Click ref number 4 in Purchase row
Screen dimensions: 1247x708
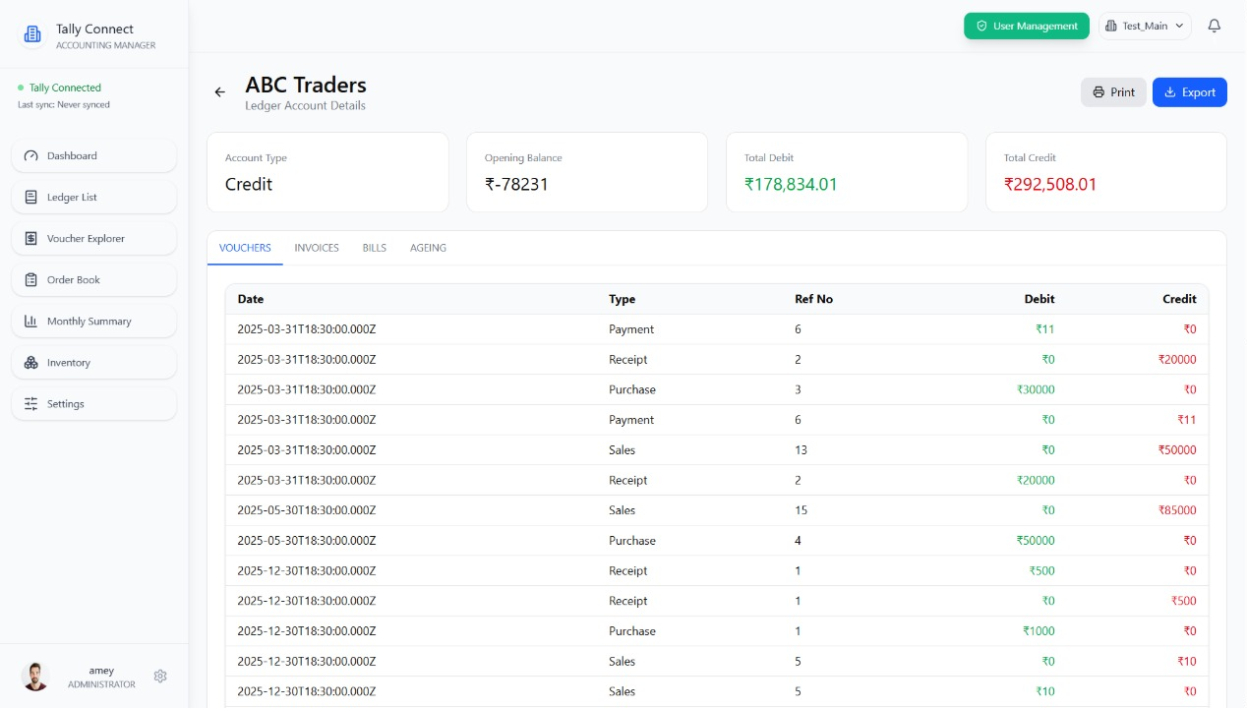click(798, 541)
